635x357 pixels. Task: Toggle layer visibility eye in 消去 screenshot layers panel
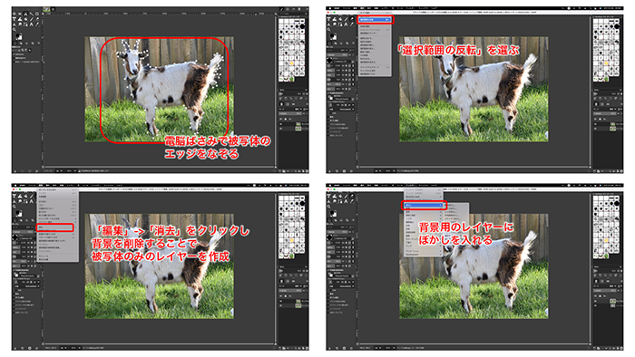280,301
